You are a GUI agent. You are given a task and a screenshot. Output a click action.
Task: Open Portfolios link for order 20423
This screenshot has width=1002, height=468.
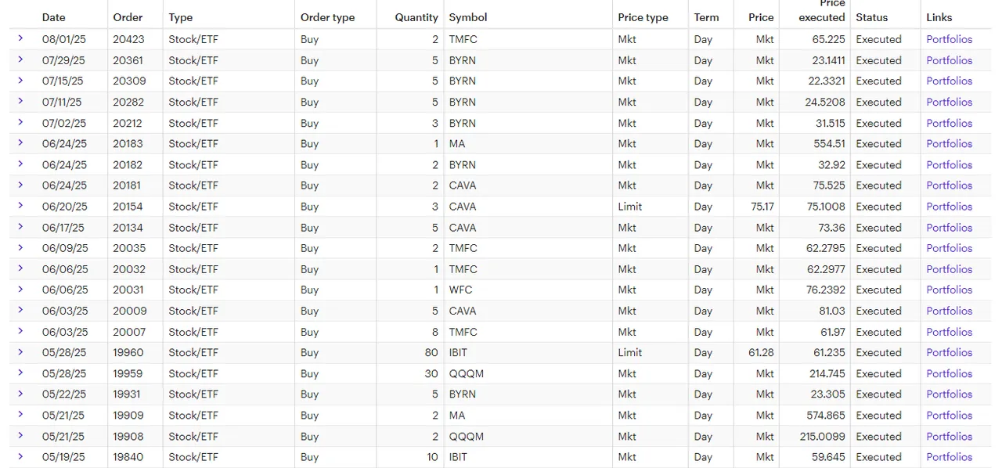point(949,39)
